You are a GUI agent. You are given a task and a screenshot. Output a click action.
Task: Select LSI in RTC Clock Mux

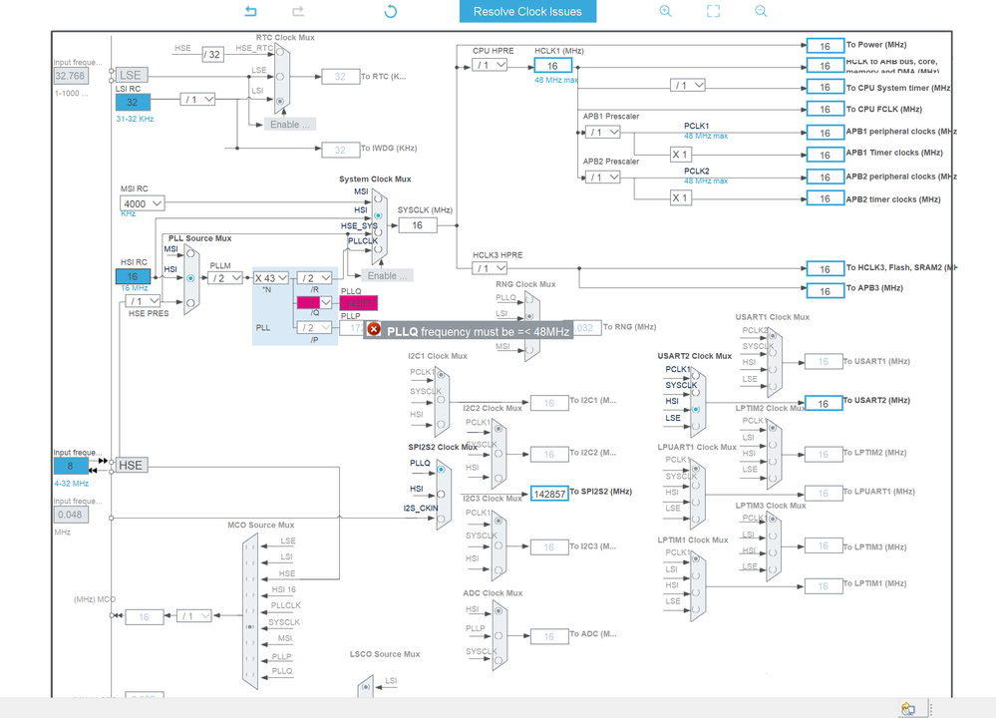(279, 101)
